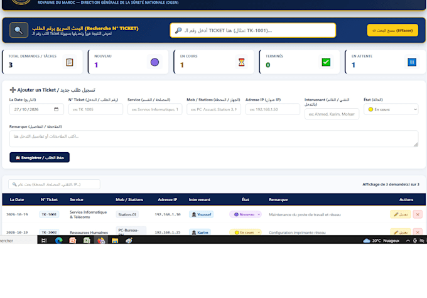Click the Intervenant column header
The height and width of the screenshot is (298, 427).
(x=200, y=199)
